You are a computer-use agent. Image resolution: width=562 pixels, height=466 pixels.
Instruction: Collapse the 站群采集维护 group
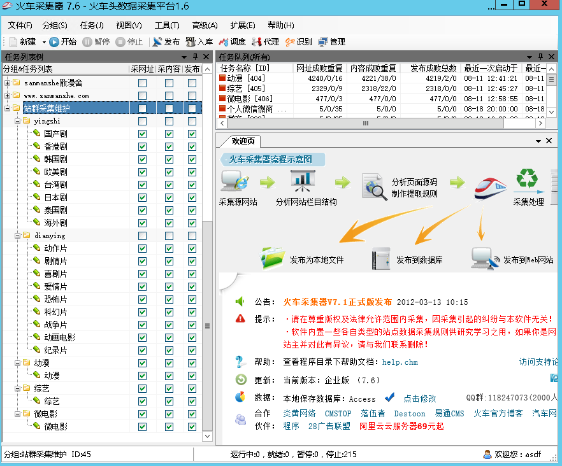point(8,108)
